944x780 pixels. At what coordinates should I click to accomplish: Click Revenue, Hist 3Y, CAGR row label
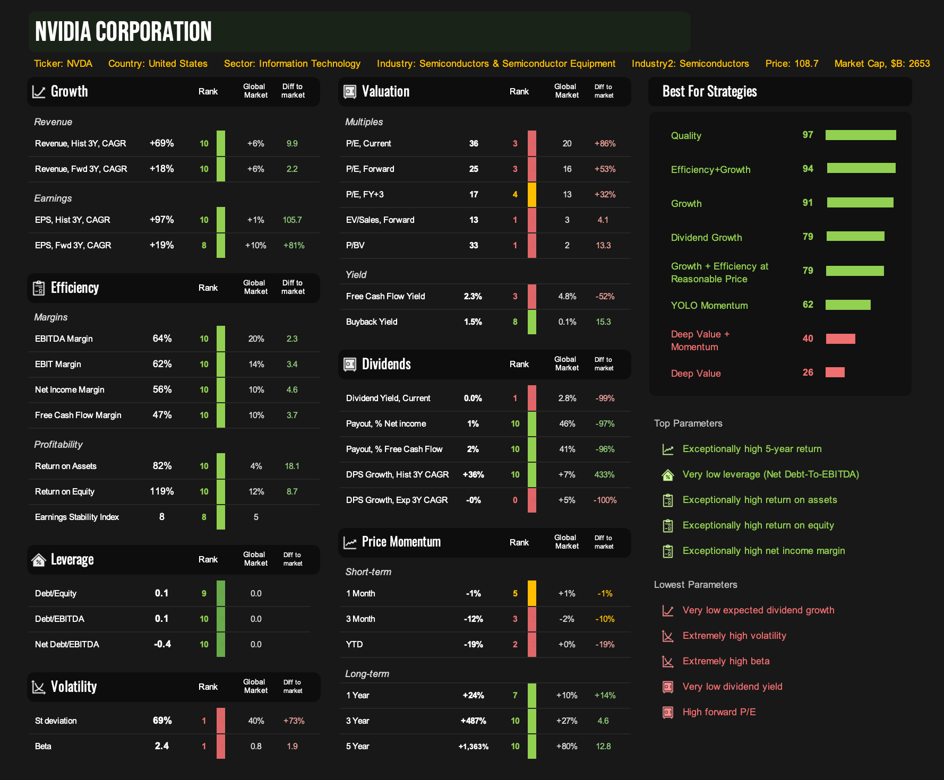(x=80, y=144)
